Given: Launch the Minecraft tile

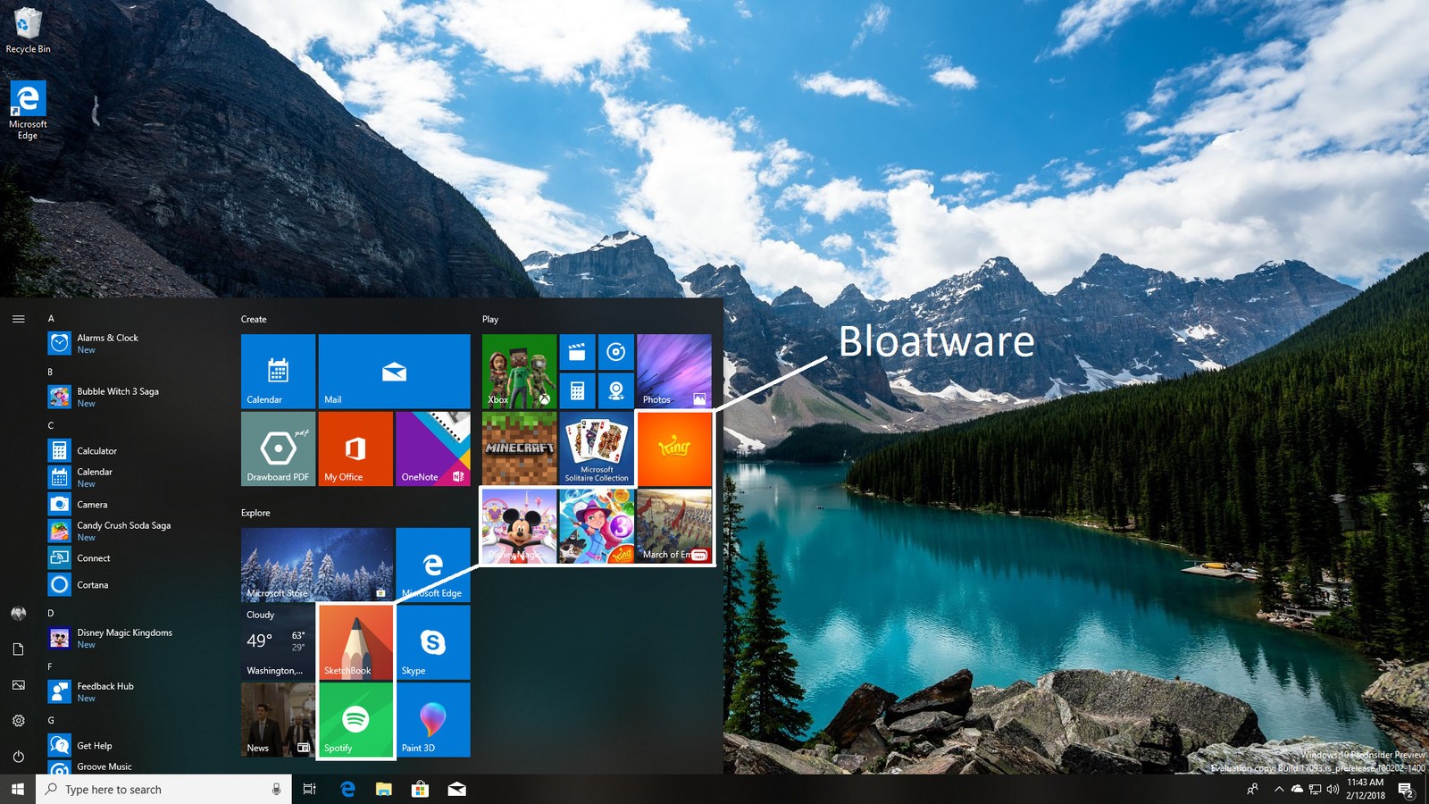Looking at the screenshot, I should pyautogui.click(x=519, y=448).
